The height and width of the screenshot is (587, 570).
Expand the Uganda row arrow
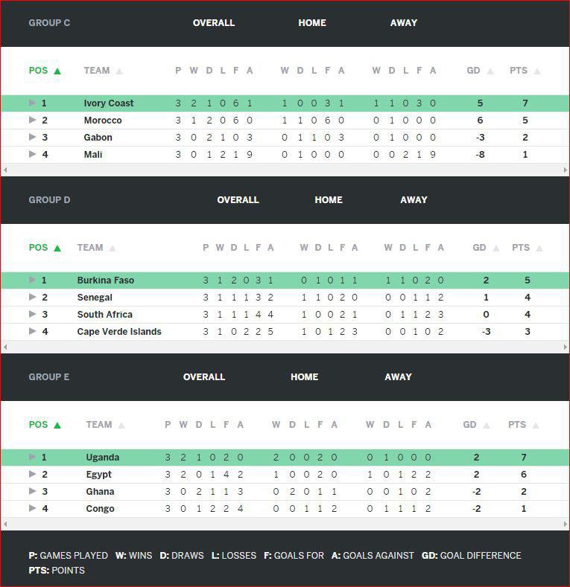coord(32,457)
